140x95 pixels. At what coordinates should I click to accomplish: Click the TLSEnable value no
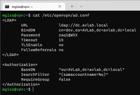61,45
